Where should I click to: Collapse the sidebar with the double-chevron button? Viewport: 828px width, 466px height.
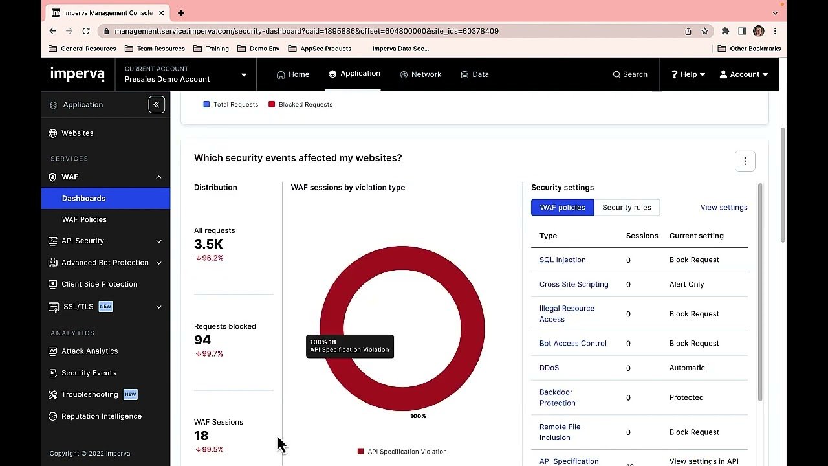pyautogui.click(x=157, y=105)
